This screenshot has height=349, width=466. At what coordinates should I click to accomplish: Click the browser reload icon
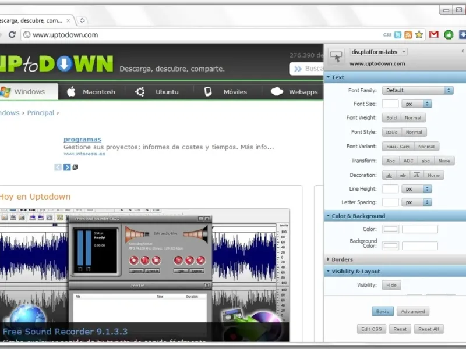[x=12, y=35]
